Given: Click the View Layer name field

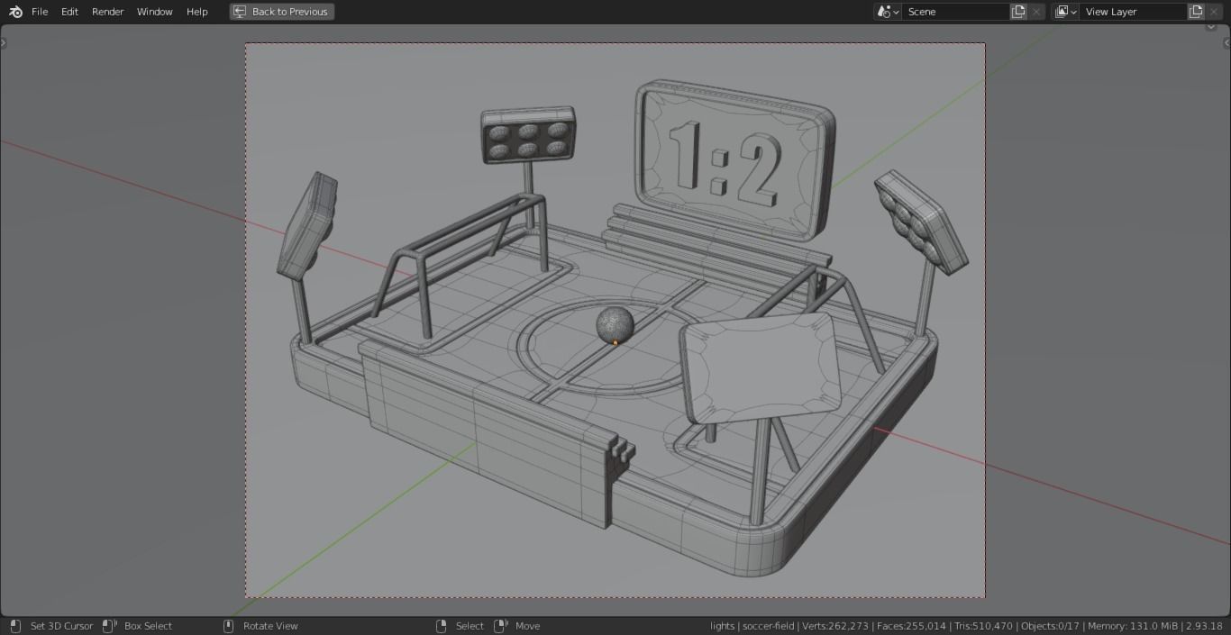Looking at the screenshot, I should pyautogui.click(x=1133, y=12).
